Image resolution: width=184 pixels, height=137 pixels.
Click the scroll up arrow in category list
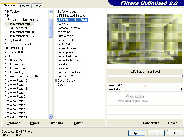(x=51, y=12)
